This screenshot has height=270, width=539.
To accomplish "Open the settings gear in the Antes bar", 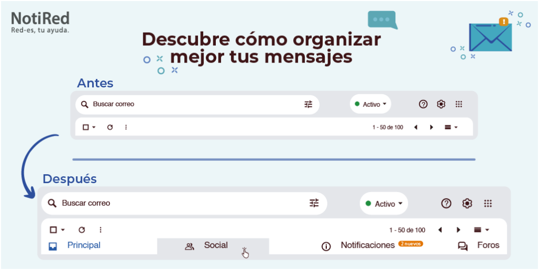I will (441, 104).
